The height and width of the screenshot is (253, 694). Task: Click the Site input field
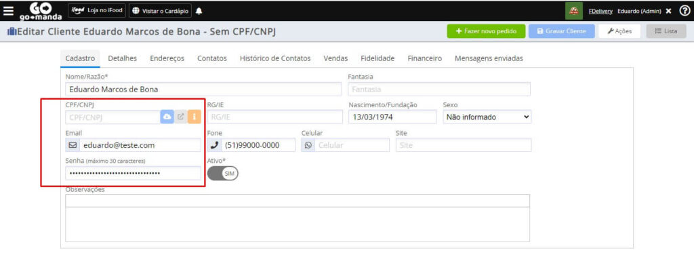pos(464,145)
